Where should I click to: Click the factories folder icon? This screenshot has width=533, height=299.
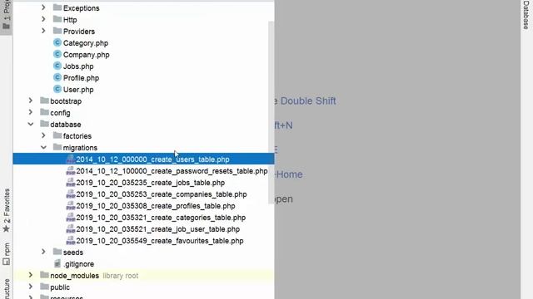57,135
